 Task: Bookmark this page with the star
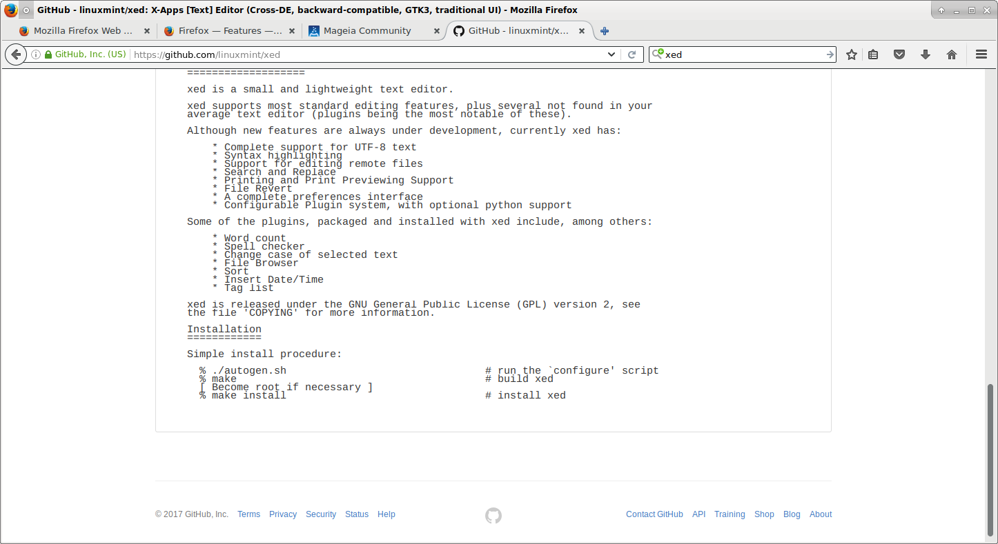(852, 54)
